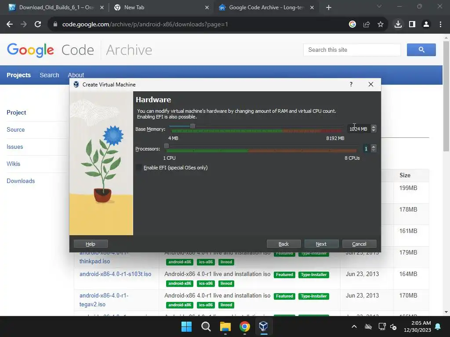The width and height of the screenshot is (450, 337).
Task: Open the Chrome three-dot menu
Action: coord(440,25)
